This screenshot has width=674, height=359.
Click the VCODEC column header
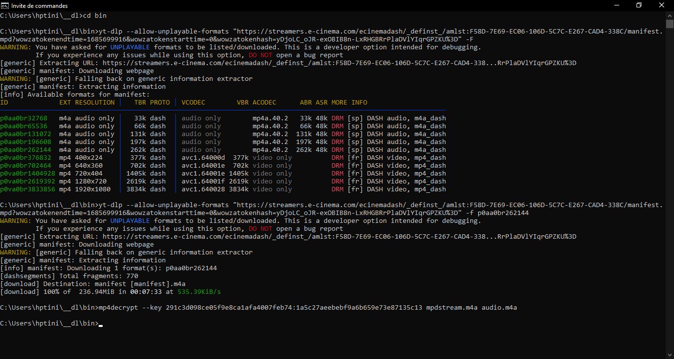(193, 103)
